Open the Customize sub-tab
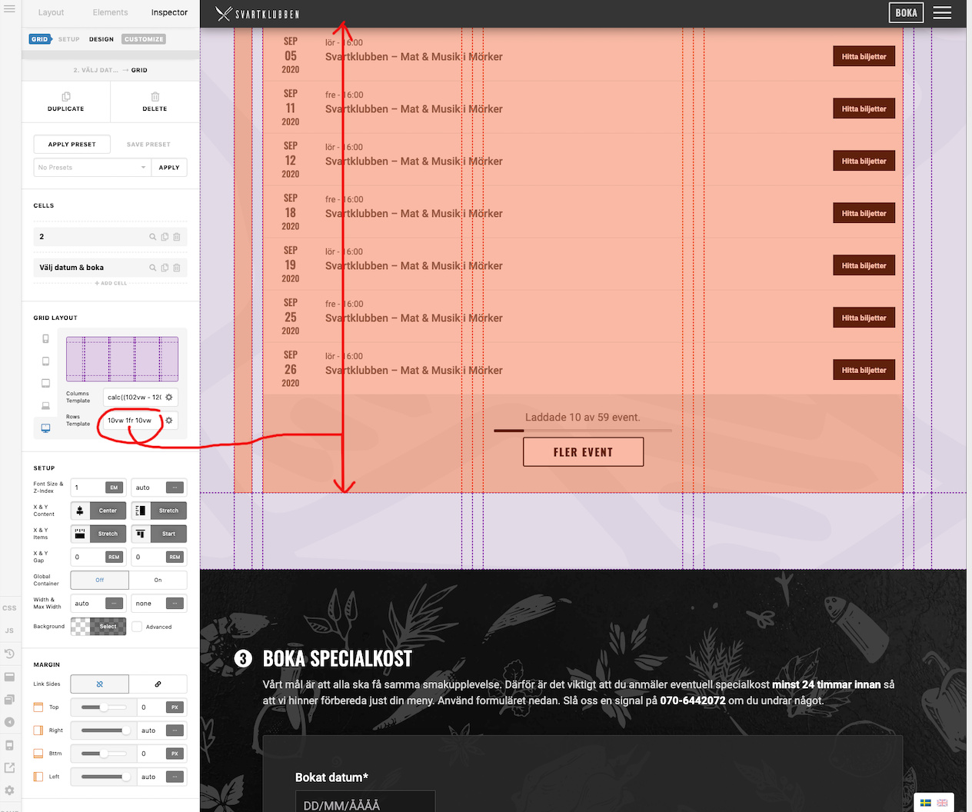This screenshot has width=972, height=812. coord(144,39)
